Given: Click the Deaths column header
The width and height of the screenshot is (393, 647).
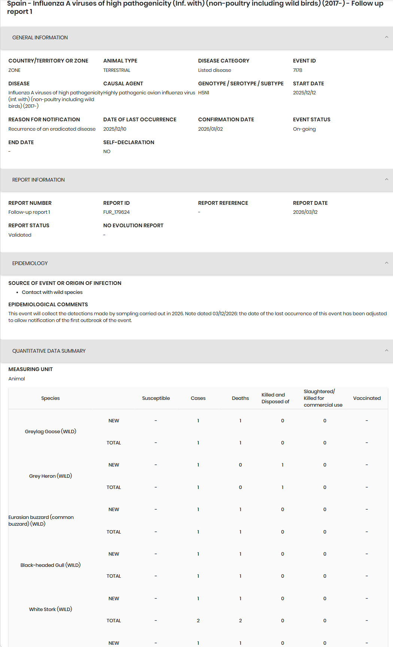Looking at the screenshot, I should (x=240, y=398).
